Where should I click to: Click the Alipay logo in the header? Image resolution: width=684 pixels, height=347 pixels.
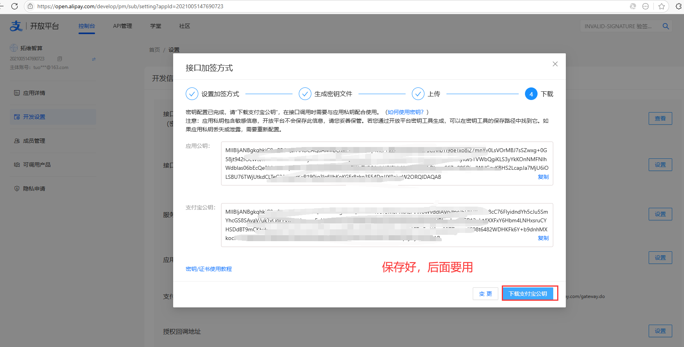pyautogui.click(x=16, y=26)
